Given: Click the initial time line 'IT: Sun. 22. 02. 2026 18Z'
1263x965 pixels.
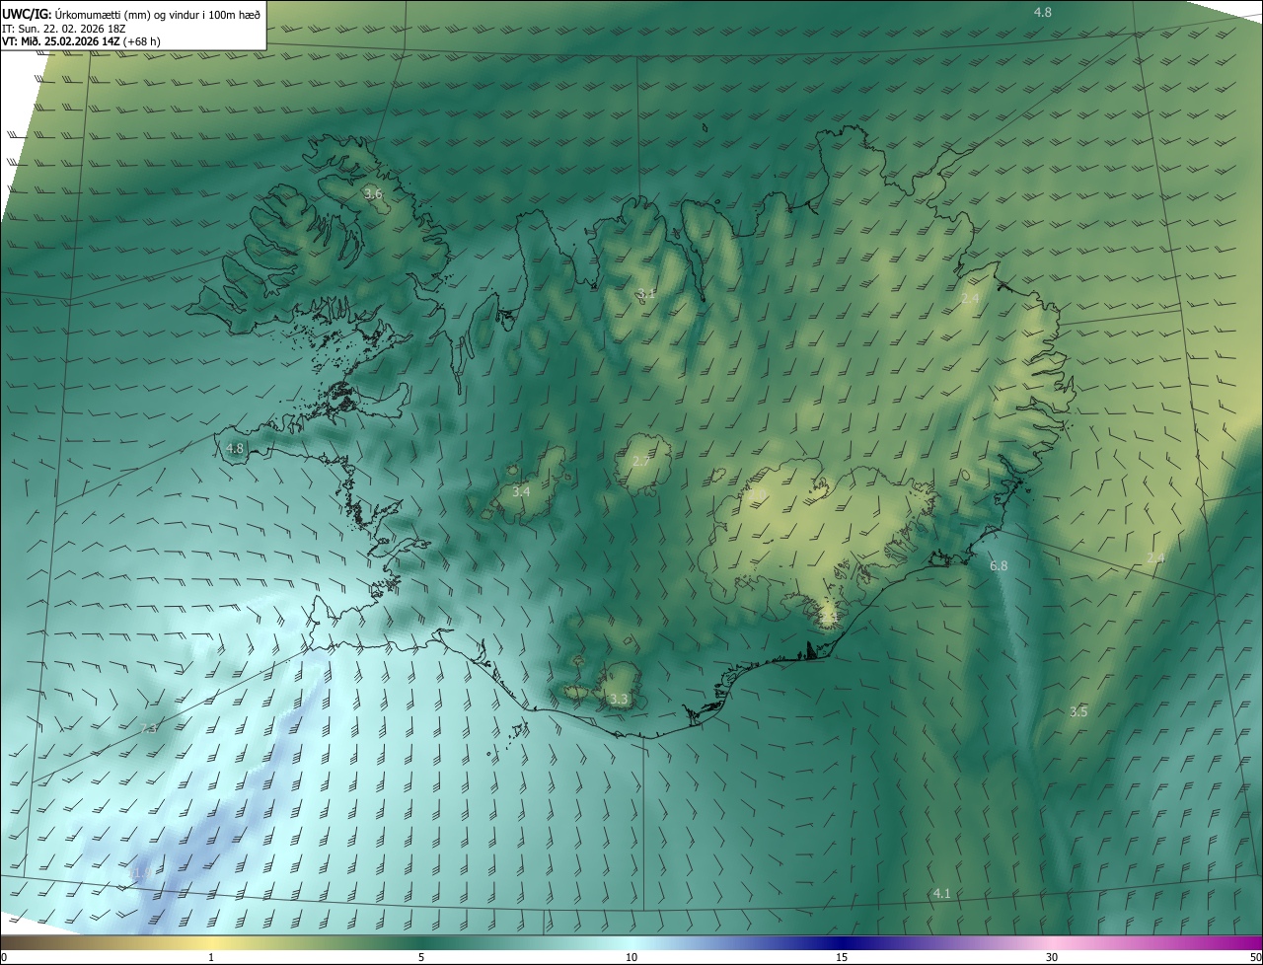Looking at the screenshot, I should point(63,28).
